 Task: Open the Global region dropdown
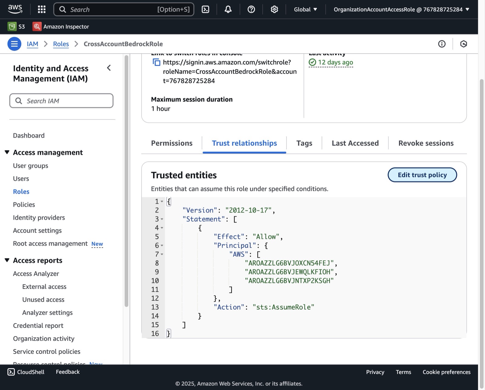point(305,9)
